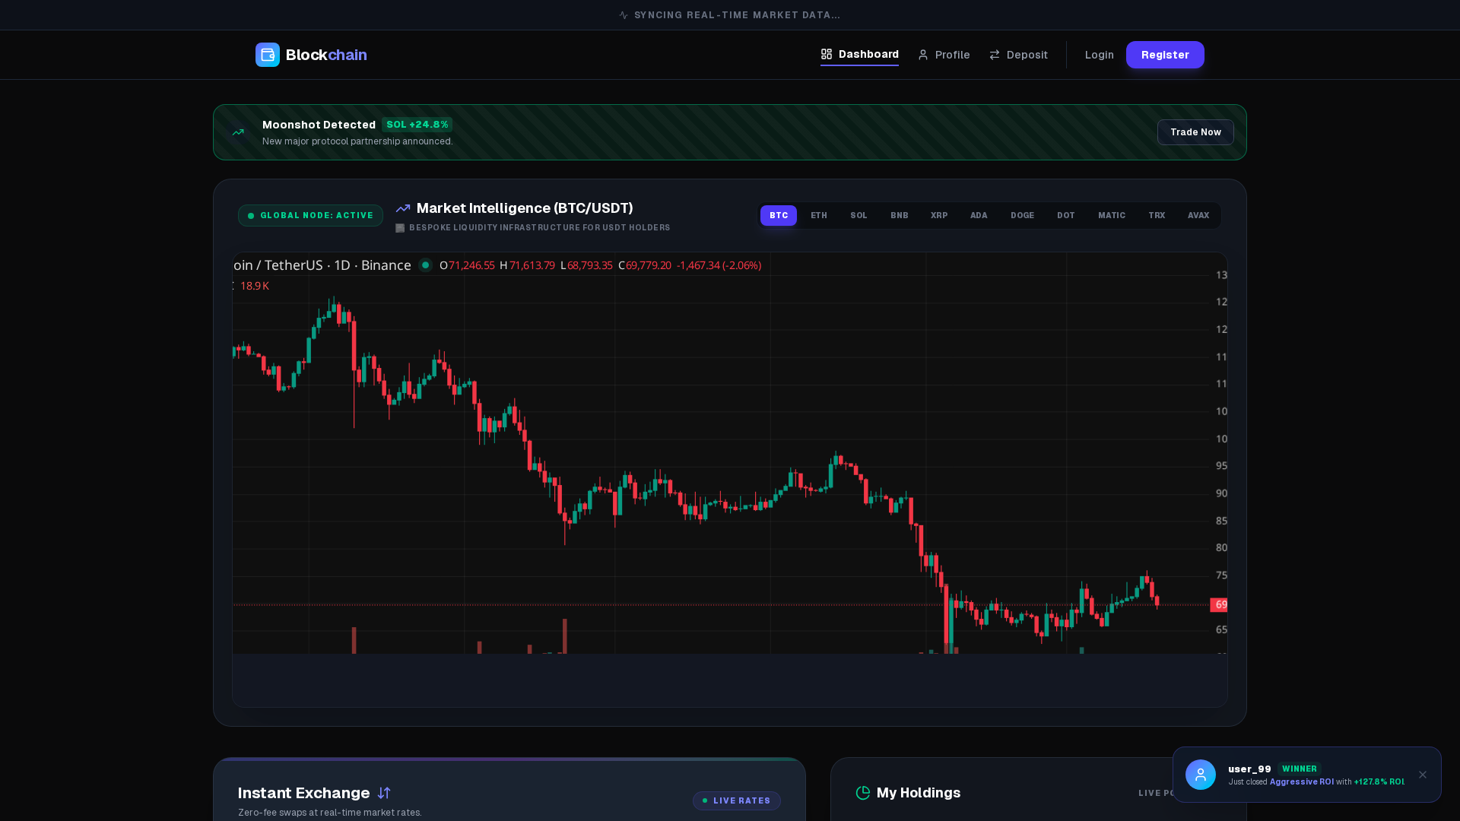Click the green live dot on the Binance ticker
Screen dimensions: 1460x821
click(x=425, y=265)
